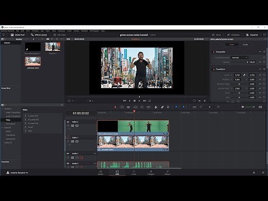
Task: Open the Mixer panel
Action: 217,35
